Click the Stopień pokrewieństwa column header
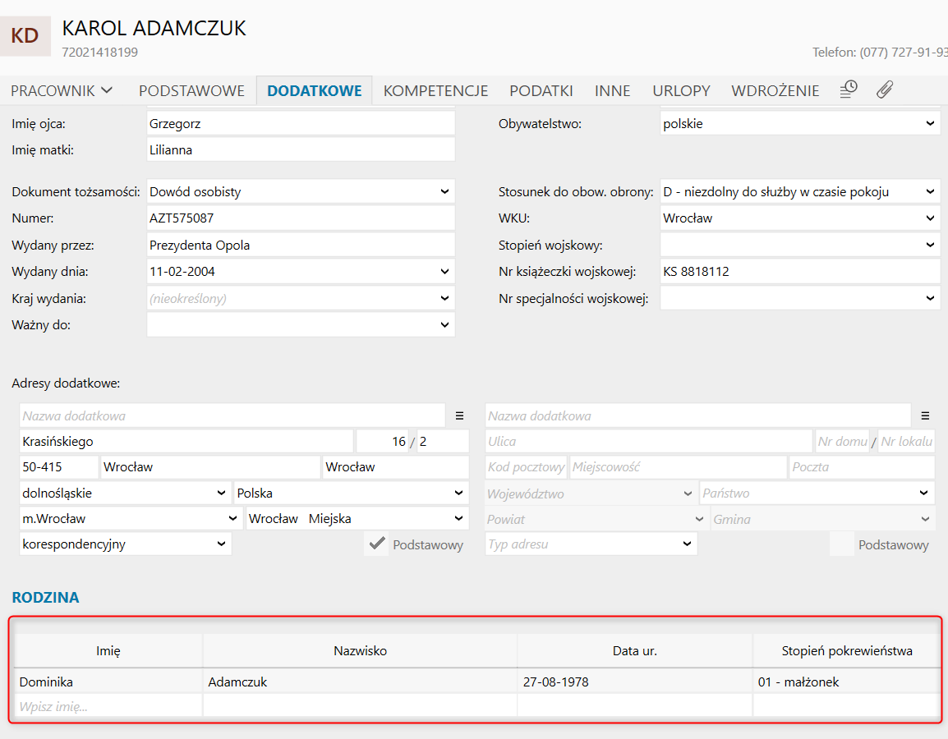Image resolution: width=948 pixels, height=739 pixels. [847, 651]
